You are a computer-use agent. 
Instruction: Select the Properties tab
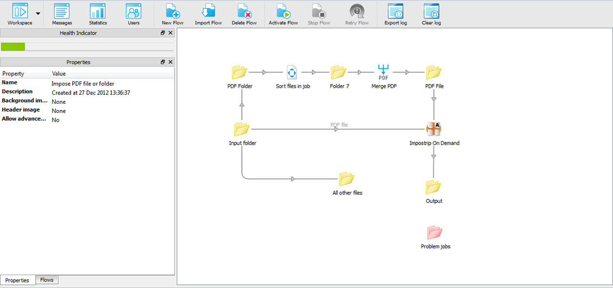point(18,280)
